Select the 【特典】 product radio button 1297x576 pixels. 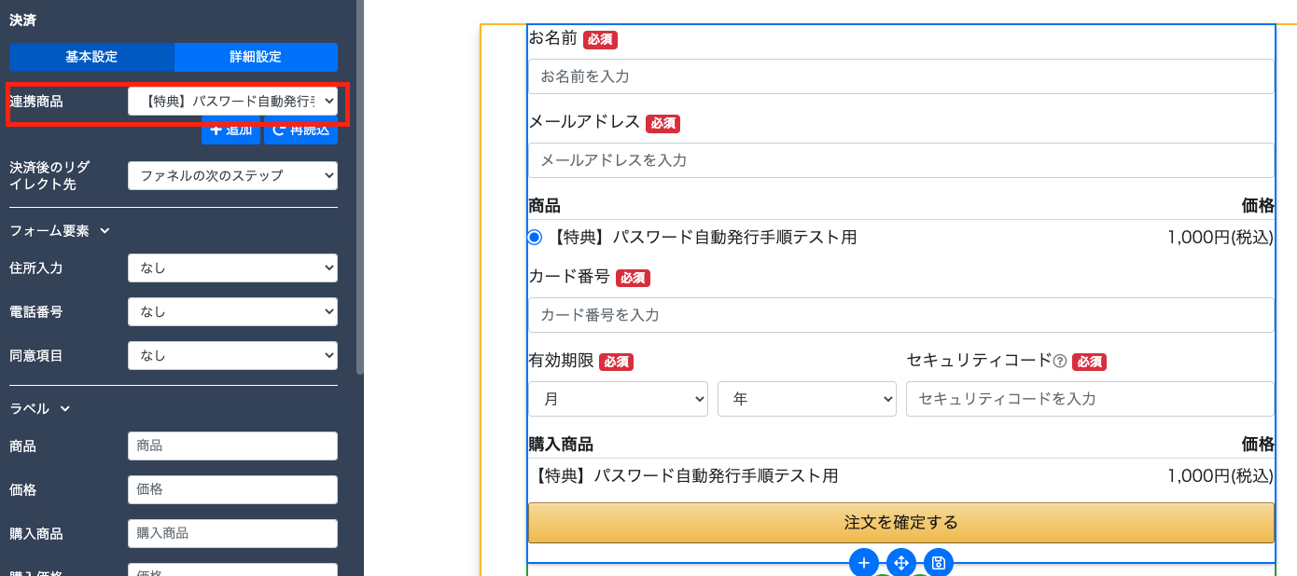535,238
